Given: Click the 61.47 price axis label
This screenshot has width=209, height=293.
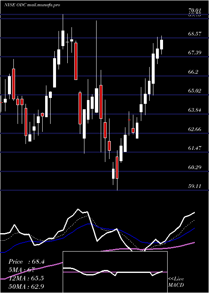Looking at the screenshot, I should click(x=195, y=148).
